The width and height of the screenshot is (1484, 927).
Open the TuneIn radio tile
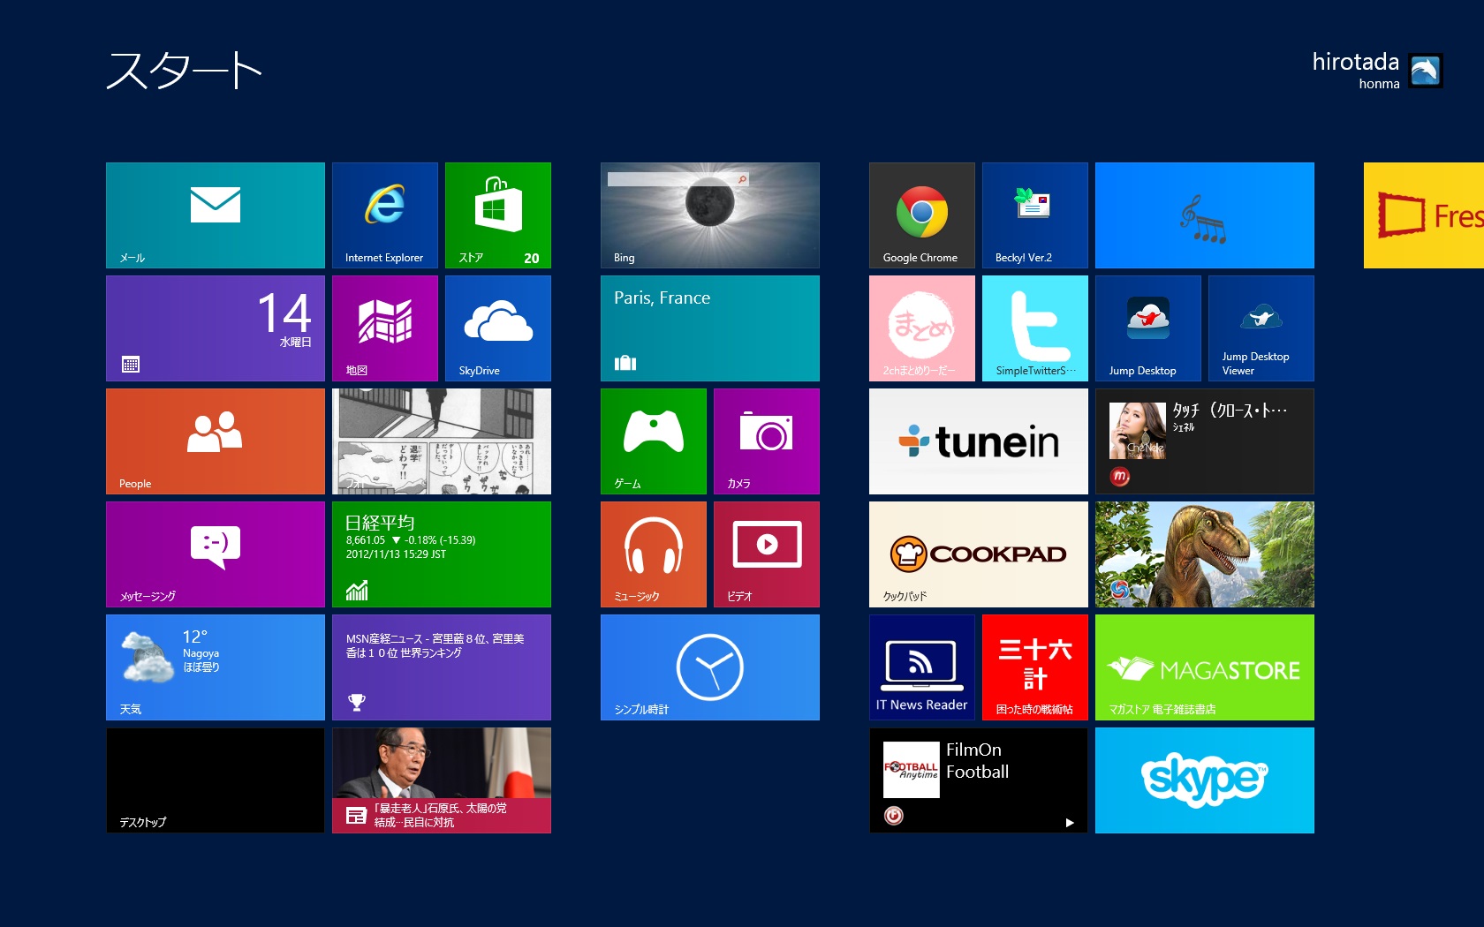[x=979, y=441]
